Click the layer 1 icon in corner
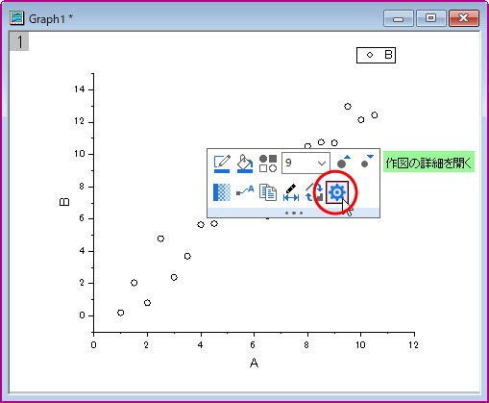This screenshot has height=403, width=489. 19,41
